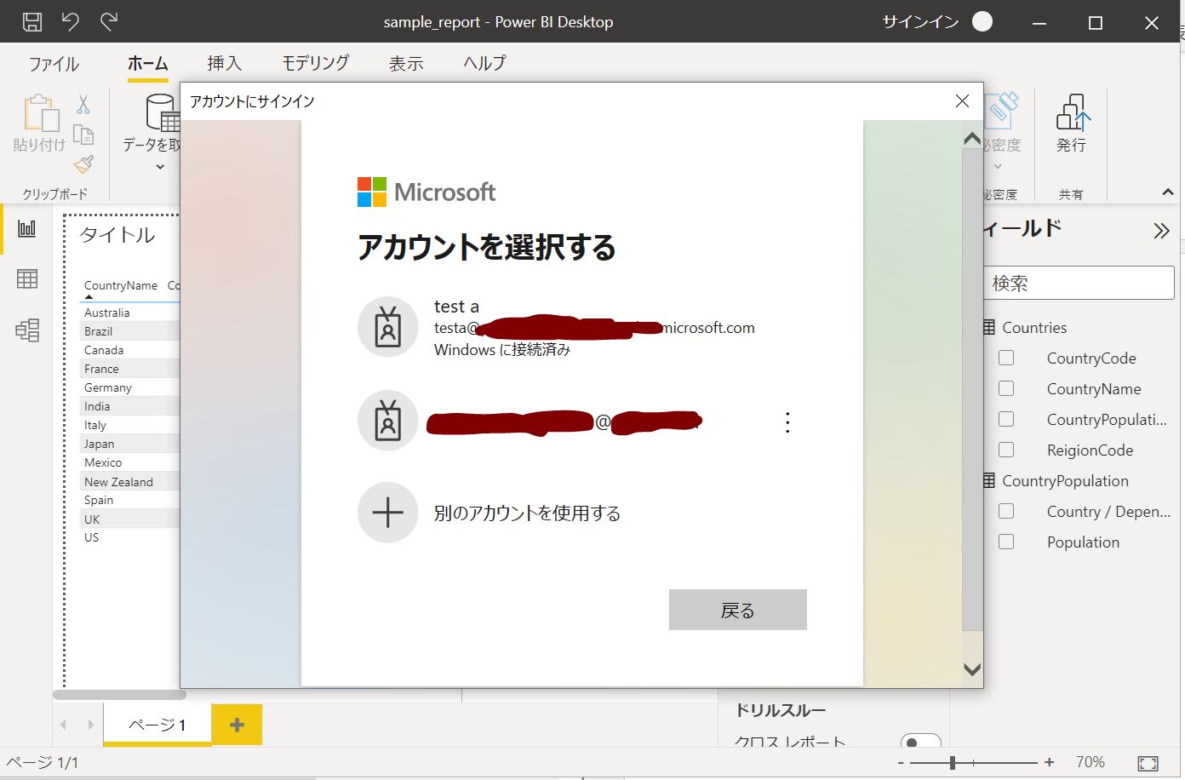Go to previous page tab arrow
1185x780 pixels.
[x=63, y=725]
